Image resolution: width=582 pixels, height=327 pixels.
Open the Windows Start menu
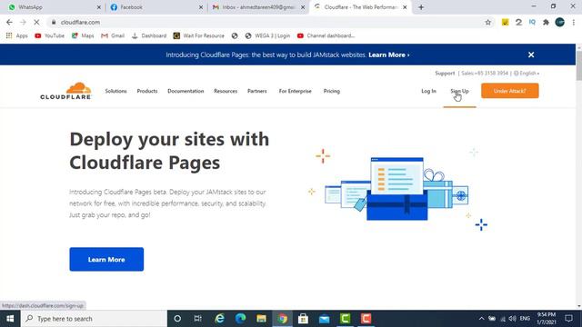(x=10, y=319)
